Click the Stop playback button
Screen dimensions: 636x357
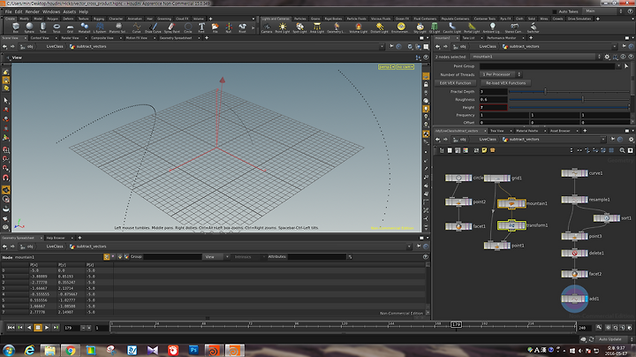[x=38, y=327]
